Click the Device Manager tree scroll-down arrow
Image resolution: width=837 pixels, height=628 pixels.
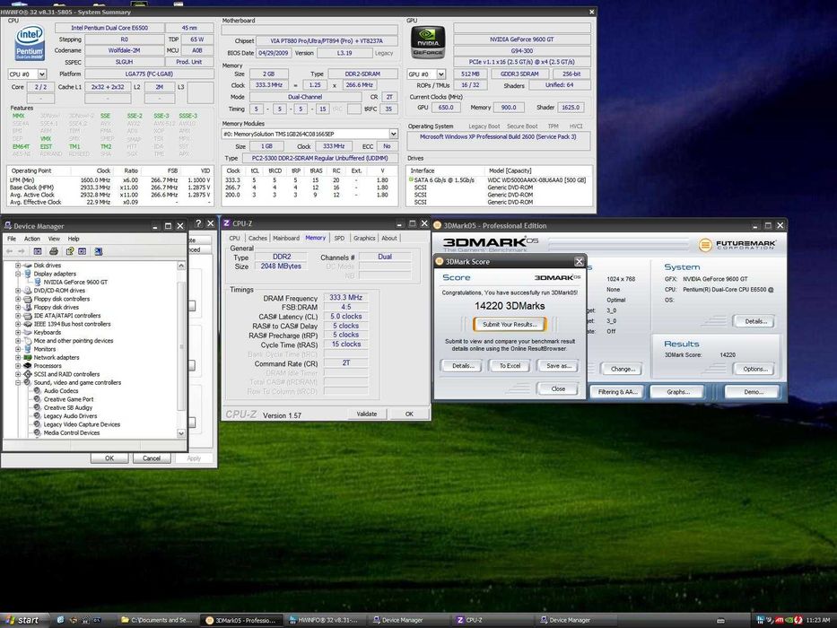pos(181,433)
